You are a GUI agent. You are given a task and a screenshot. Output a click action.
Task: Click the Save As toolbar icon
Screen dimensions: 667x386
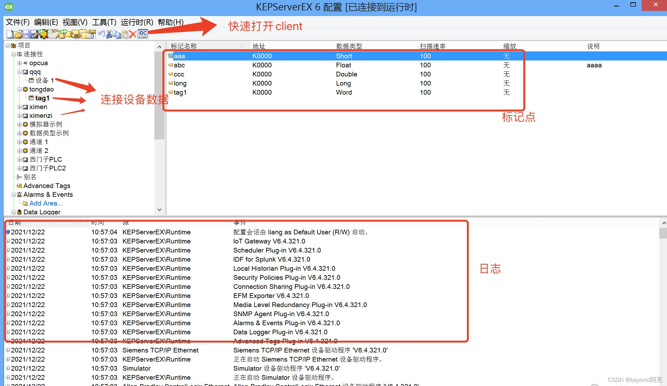pyautogui.click(x=34, y=34)
